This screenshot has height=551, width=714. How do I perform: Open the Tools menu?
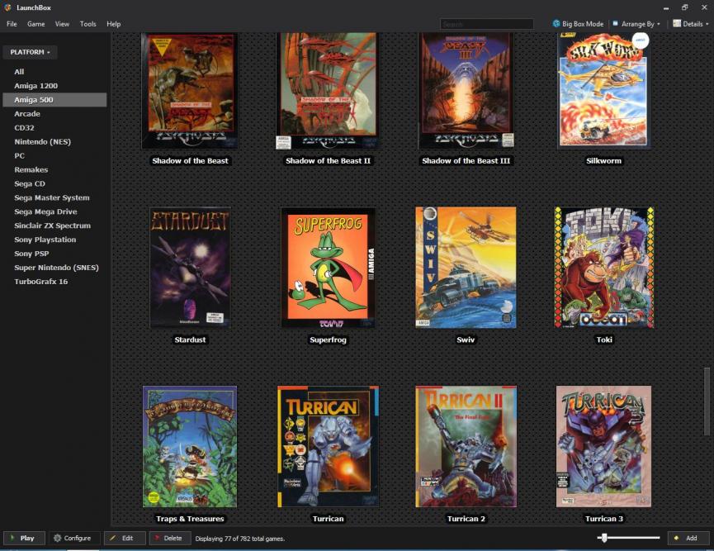point(87,24)
